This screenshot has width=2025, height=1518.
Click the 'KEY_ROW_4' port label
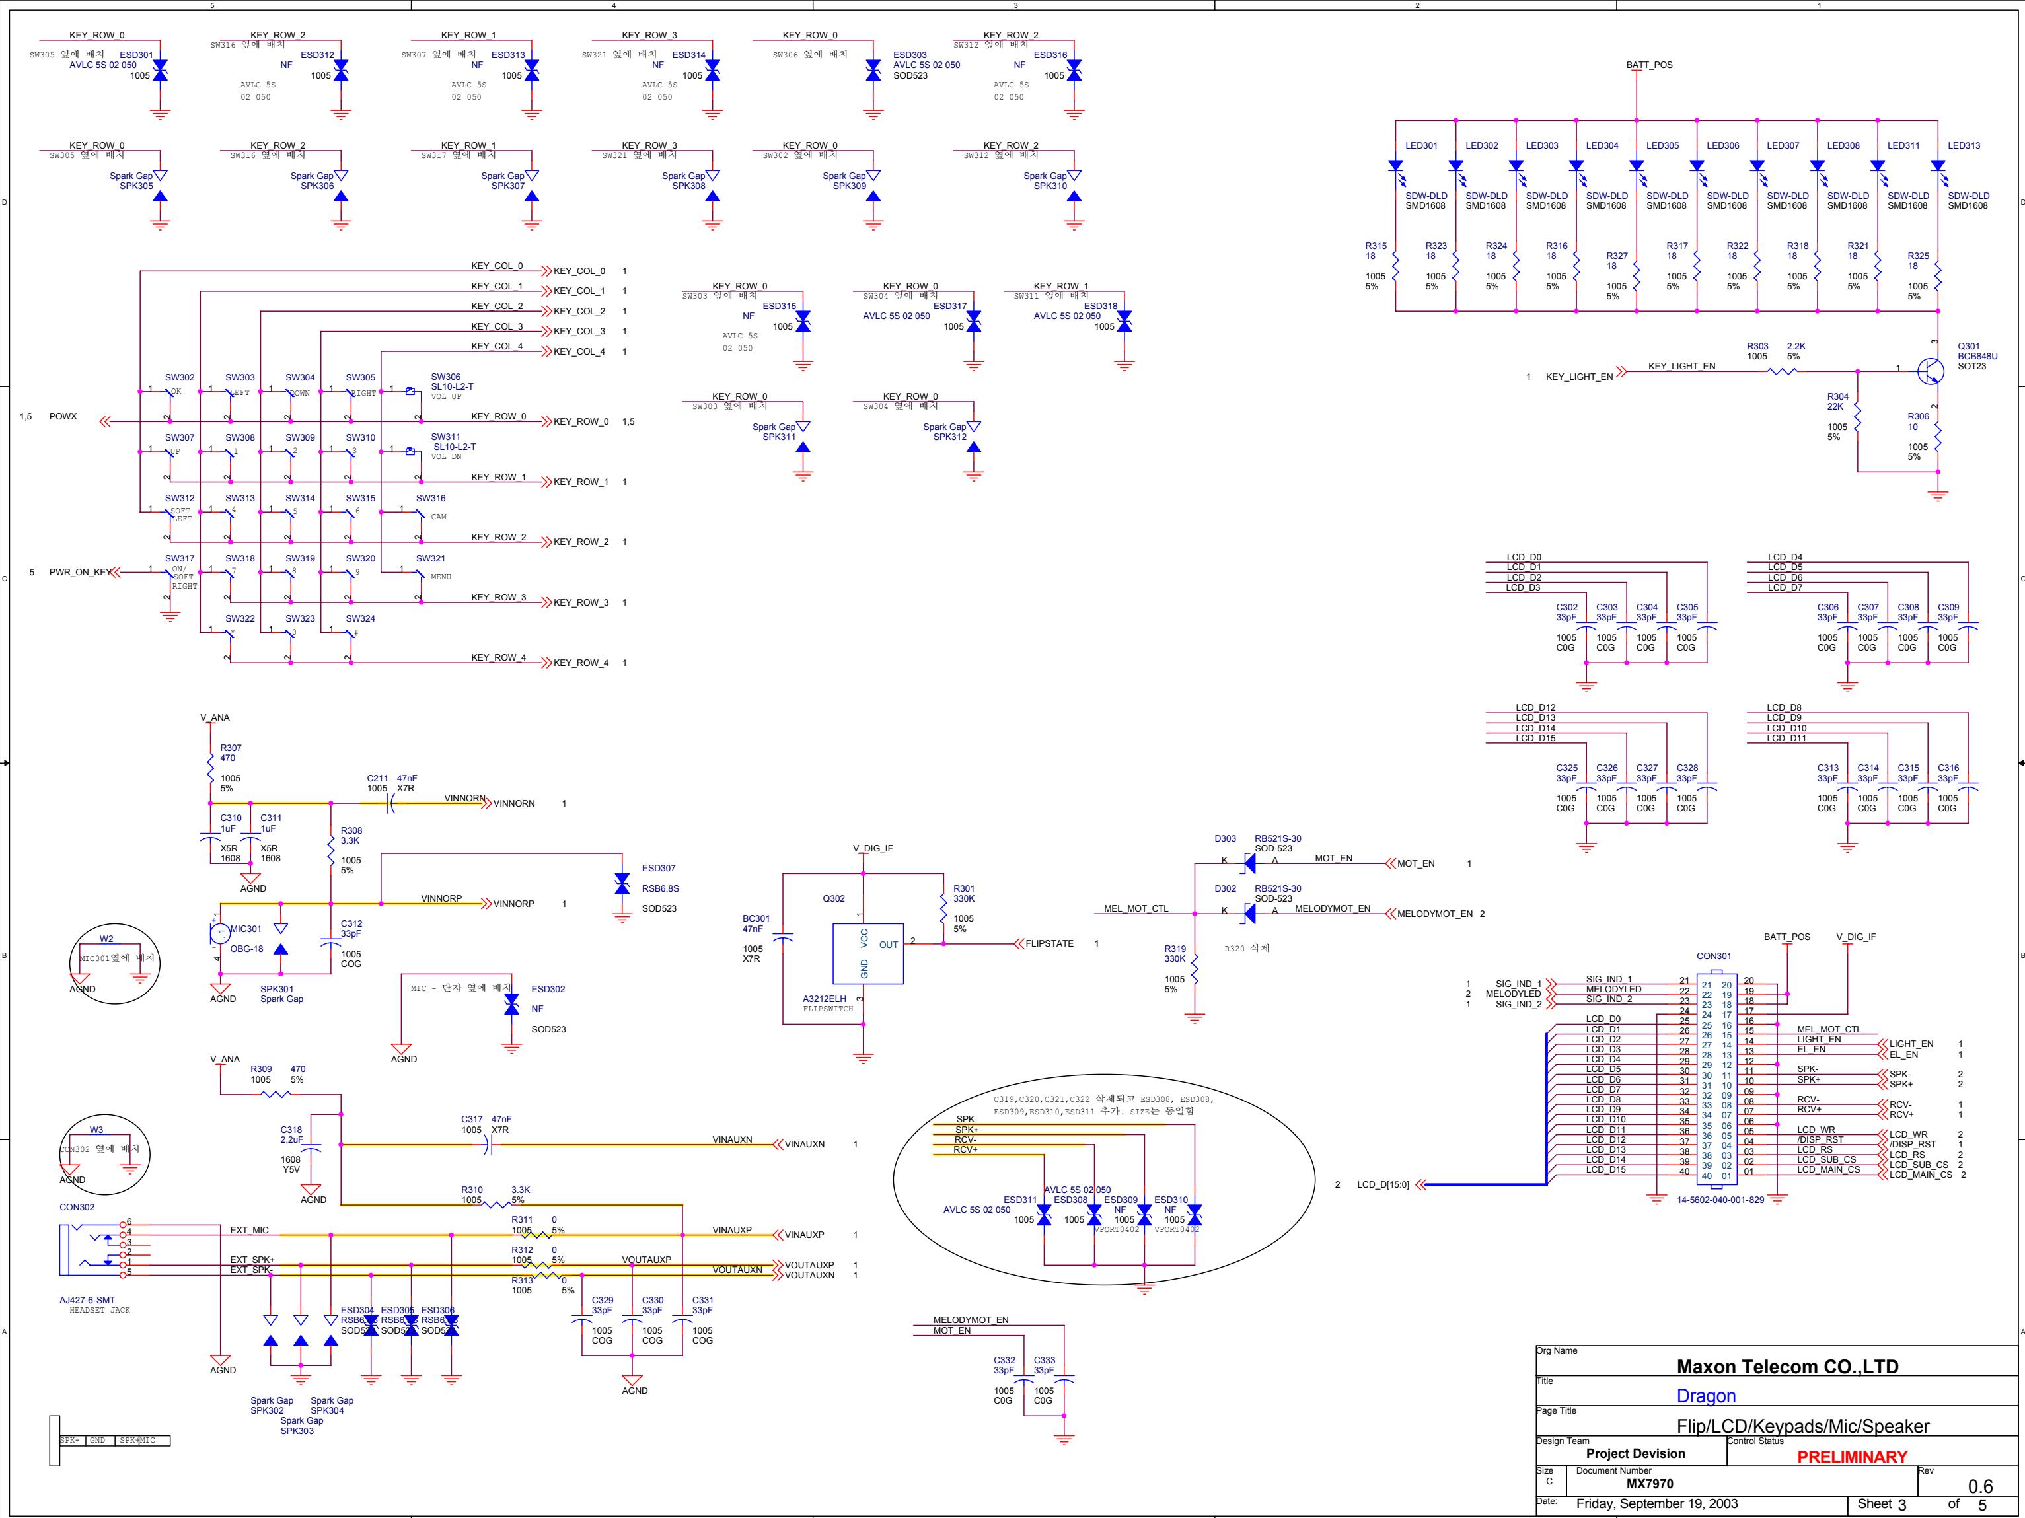pos(580,663)
